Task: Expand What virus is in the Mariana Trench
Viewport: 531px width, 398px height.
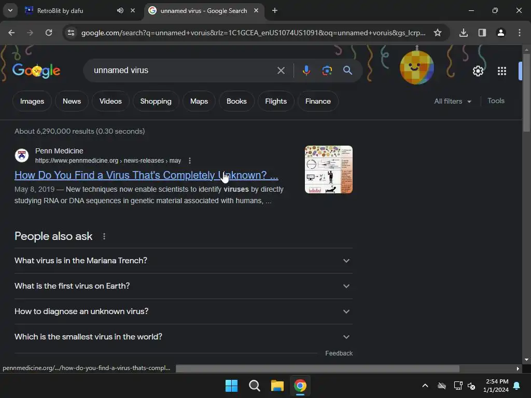Action: coord(184,261)
